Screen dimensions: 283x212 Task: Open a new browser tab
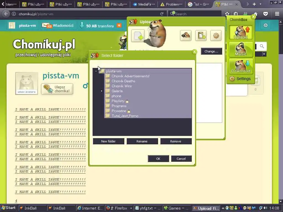[x=254, y=4]
